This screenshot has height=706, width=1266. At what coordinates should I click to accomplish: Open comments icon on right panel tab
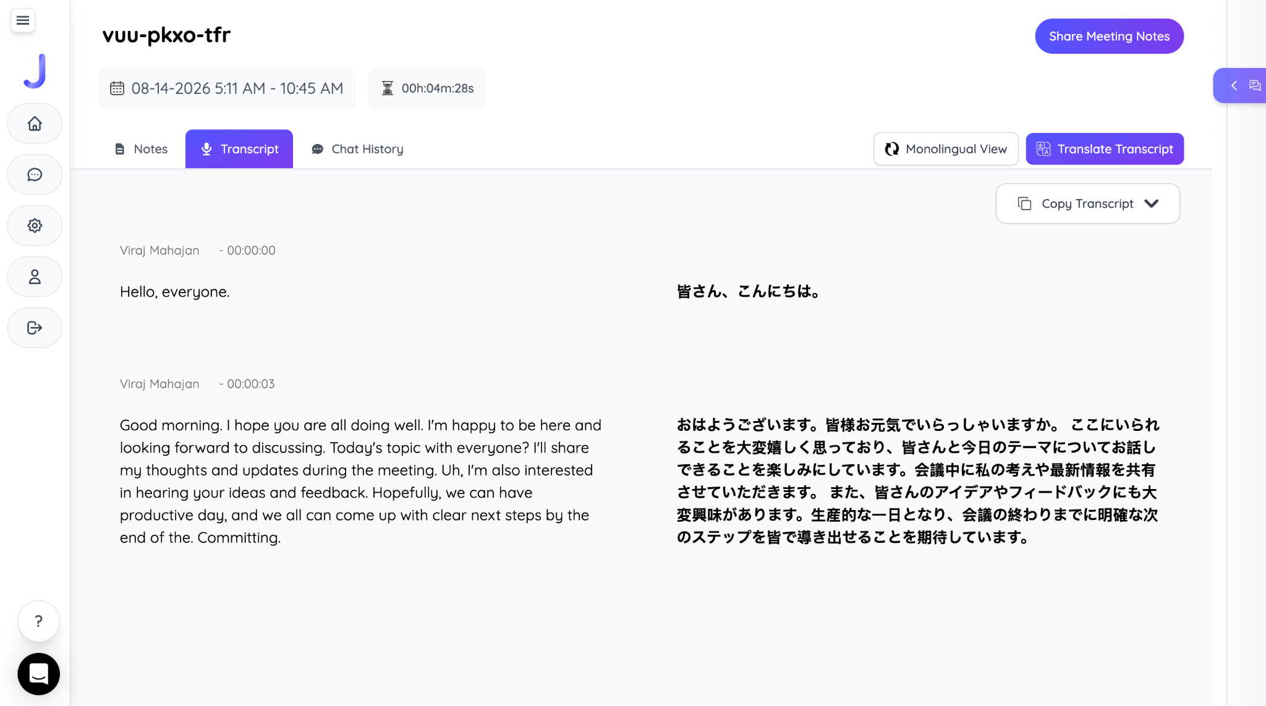click(x=1255, y=85)
